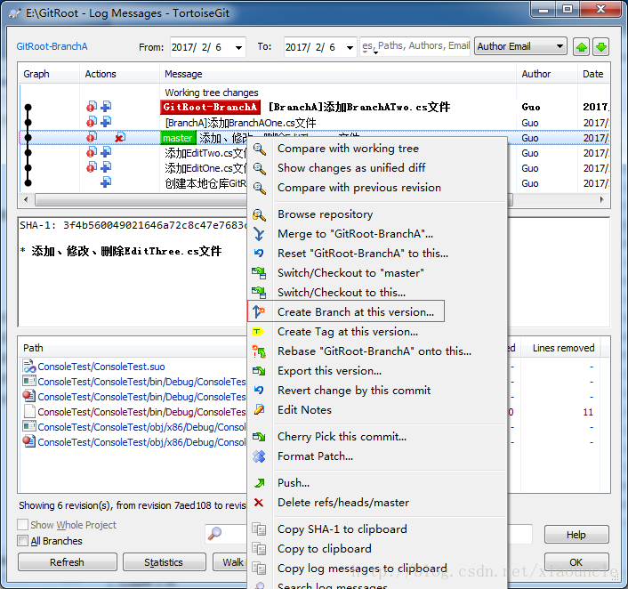The width and height of the screenshot is (628, 589).
Task: Select Switch/Checkout to this
Action: click(x=342, y=293)
